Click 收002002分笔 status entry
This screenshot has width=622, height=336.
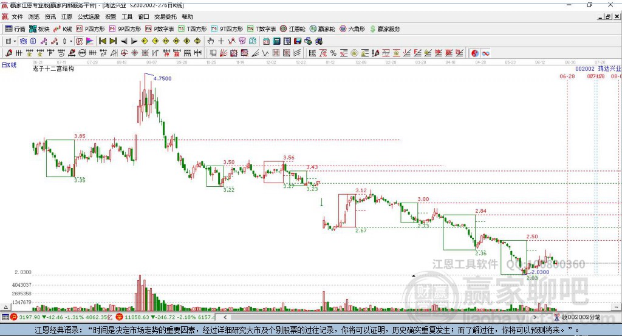[x=578, y=317]
